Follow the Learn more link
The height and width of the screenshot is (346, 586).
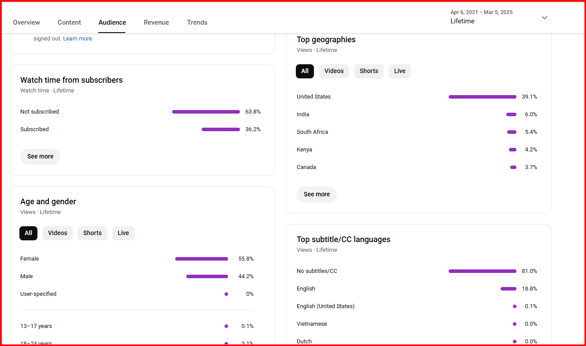coord(77,39)
